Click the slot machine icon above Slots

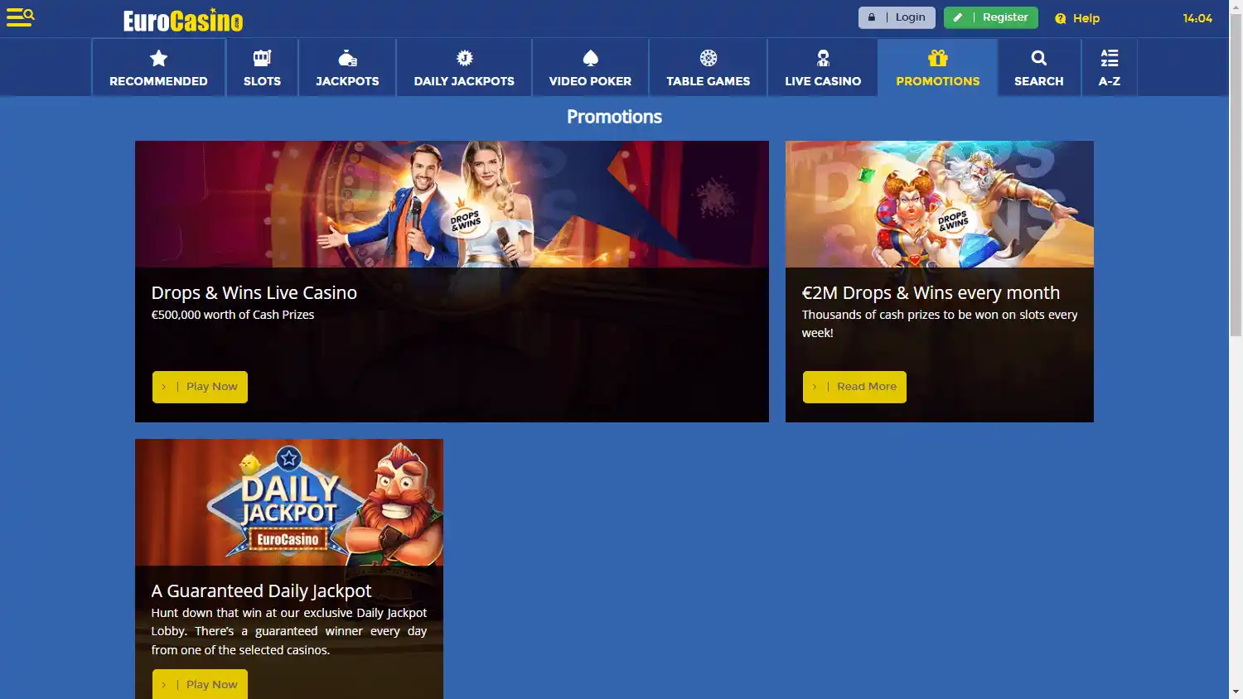(x=262, y=58)
